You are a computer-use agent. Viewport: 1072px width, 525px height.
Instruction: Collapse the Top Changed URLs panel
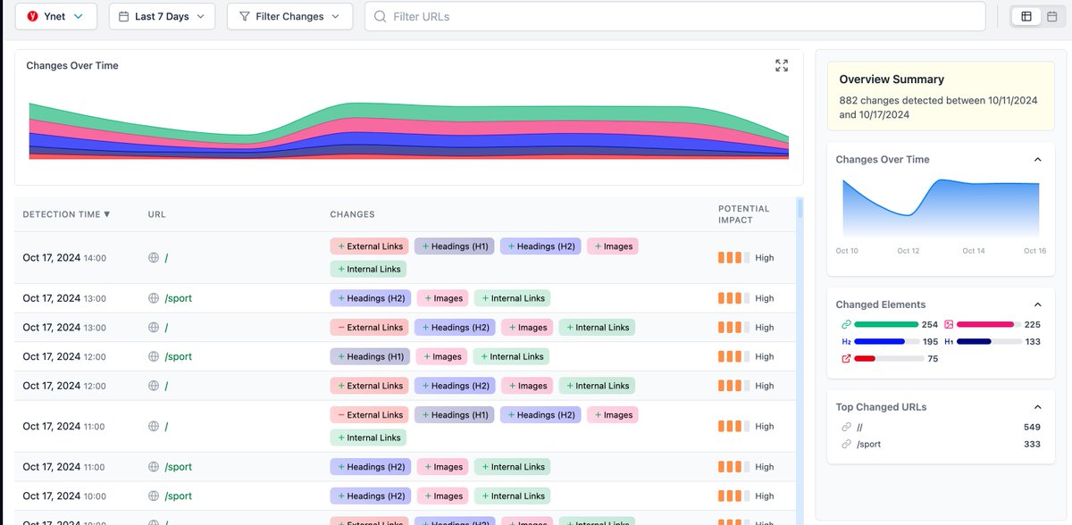1037,406
